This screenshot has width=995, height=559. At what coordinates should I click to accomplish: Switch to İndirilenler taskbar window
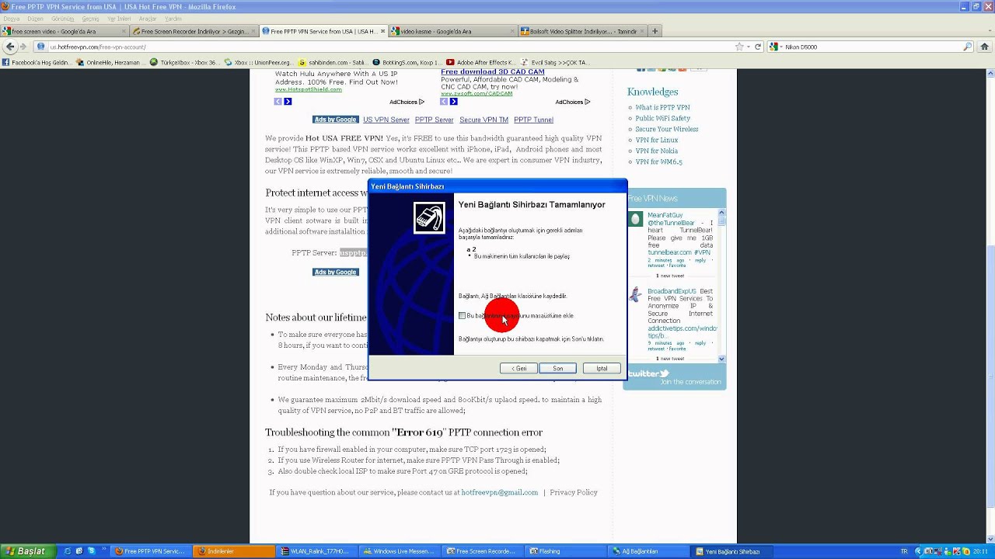click(x=234, y=551)
